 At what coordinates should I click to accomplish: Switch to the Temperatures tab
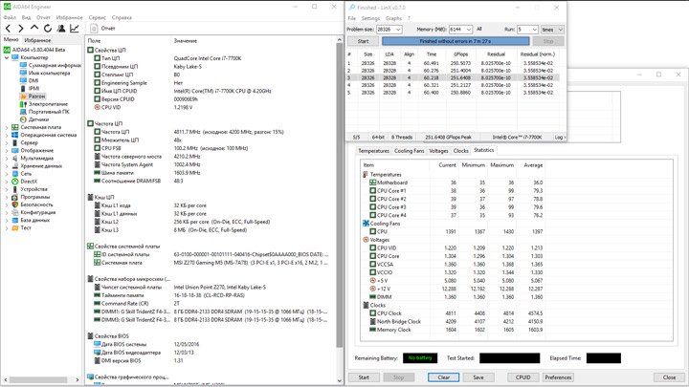pos(373,151)
